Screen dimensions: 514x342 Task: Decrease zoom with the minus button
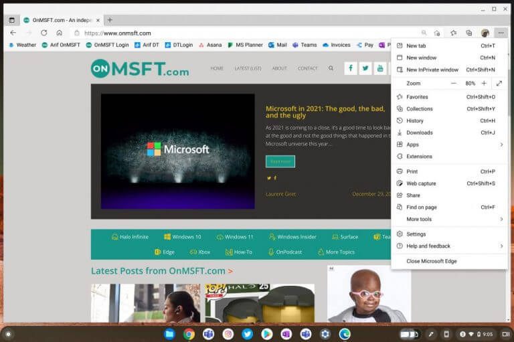click(454, 83)
